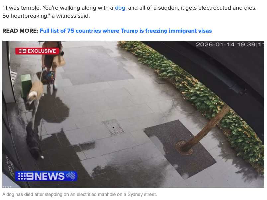Click the black dog near the wall

pyautogui.click(x=34, y=142)
